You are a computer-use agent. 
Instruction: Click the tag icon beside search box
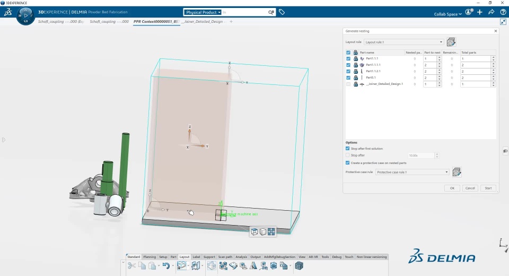tap(282, 12)
